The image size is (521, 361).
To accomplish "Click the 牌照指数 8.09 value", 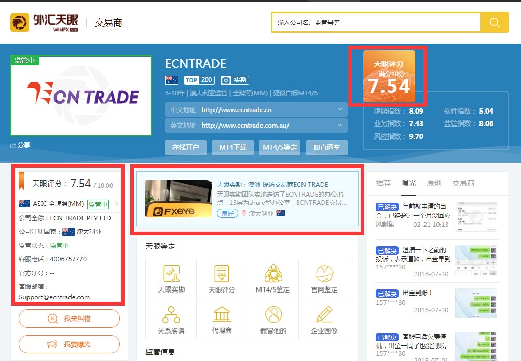I will coord(416,111).
